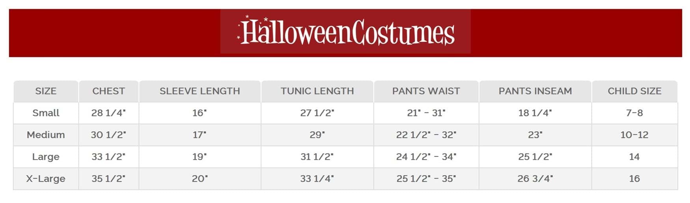Select the Medium size row label
This screenshot has width=690, height=203.
point(46,135)
